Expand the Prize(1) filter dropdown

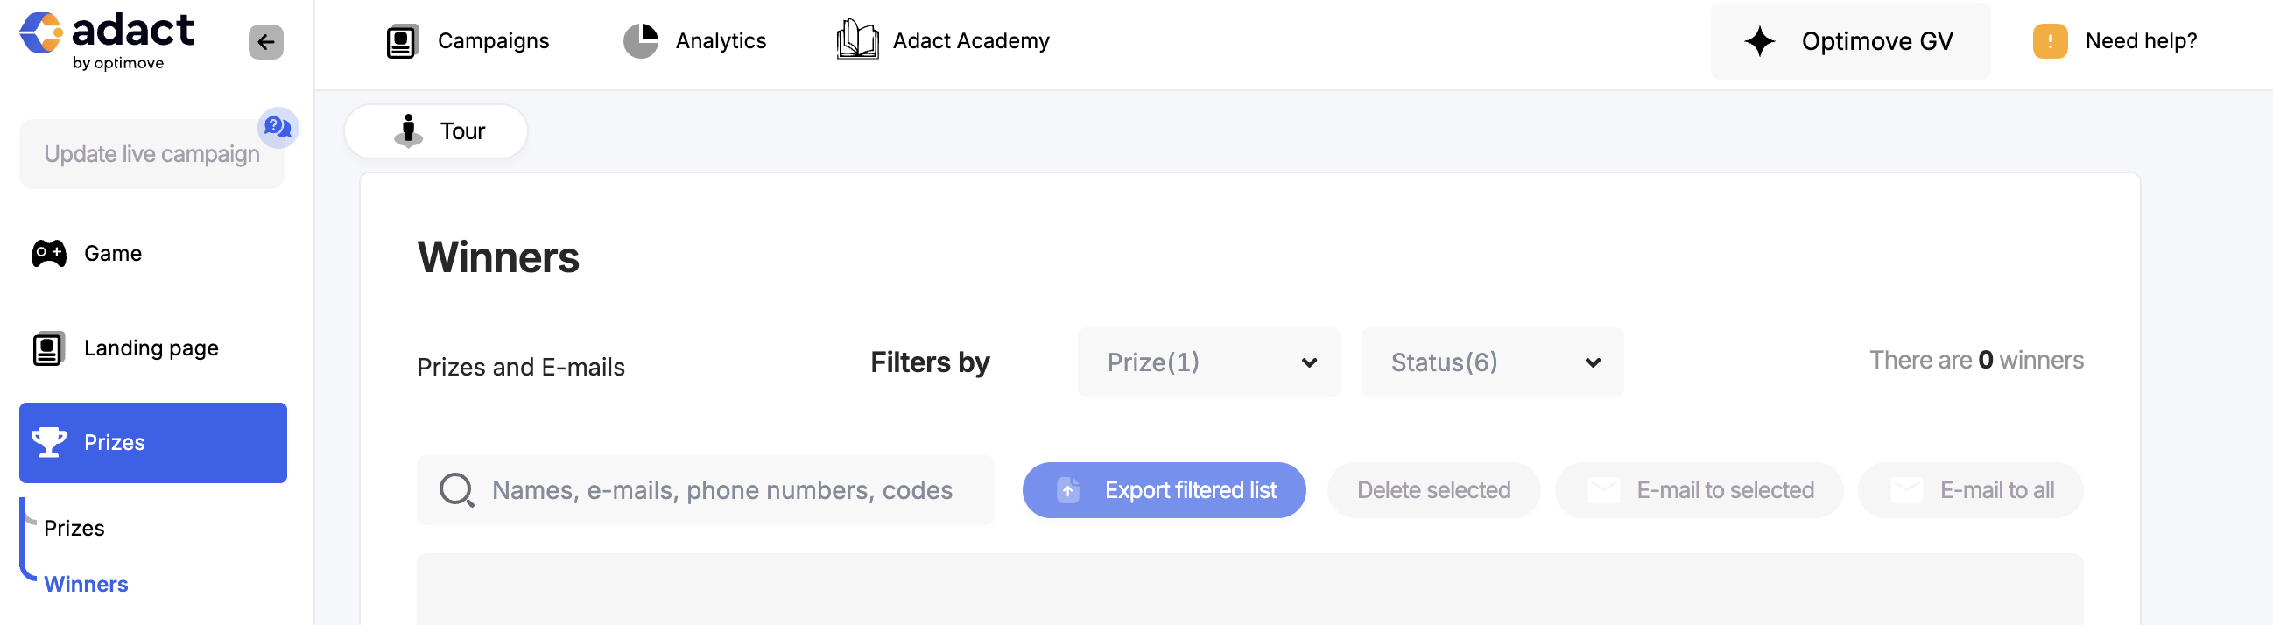(x=1208, y=362)
